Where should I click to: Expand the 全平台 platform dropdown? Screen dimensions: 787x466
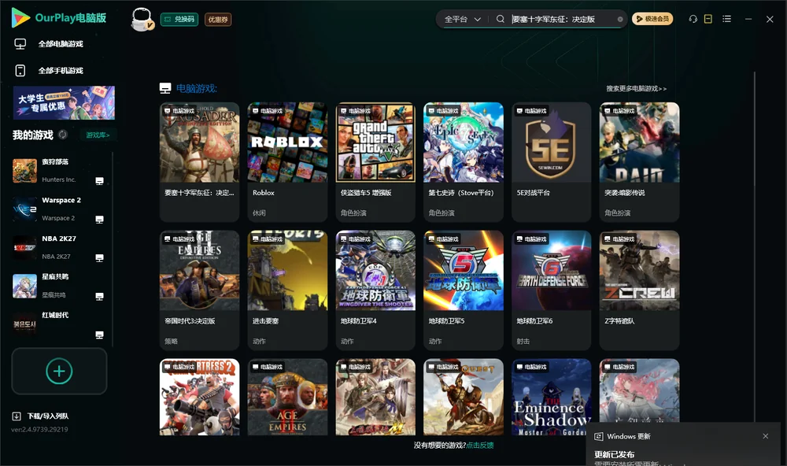[x=463, y=19]
